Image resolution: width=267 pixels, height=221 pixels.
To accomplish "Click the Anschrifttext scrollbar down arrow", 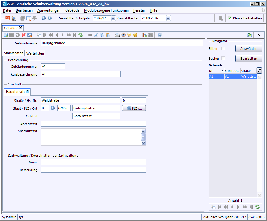I will coord(143,143).
